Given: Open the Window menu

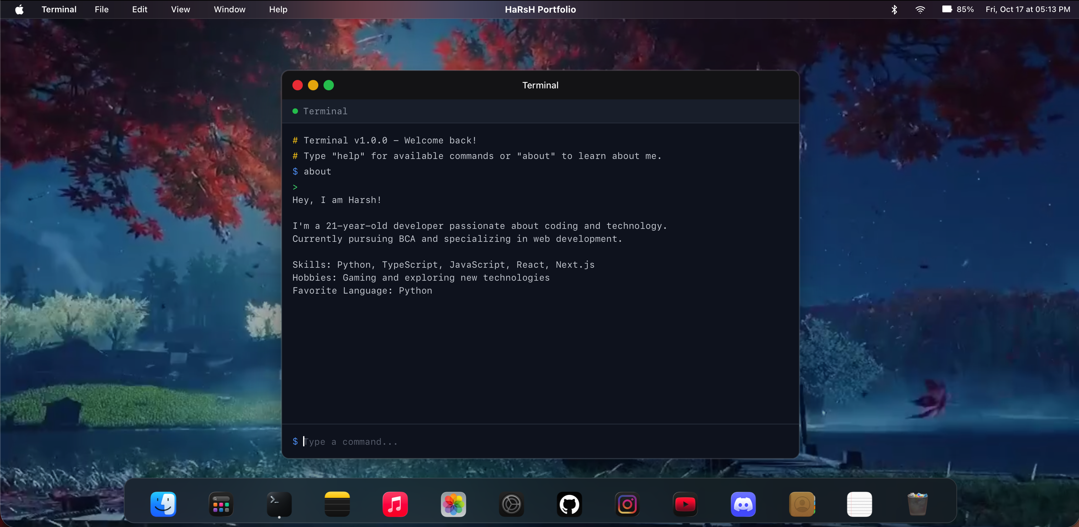Looking at the screenshot, I should click(x=229, y=9).
